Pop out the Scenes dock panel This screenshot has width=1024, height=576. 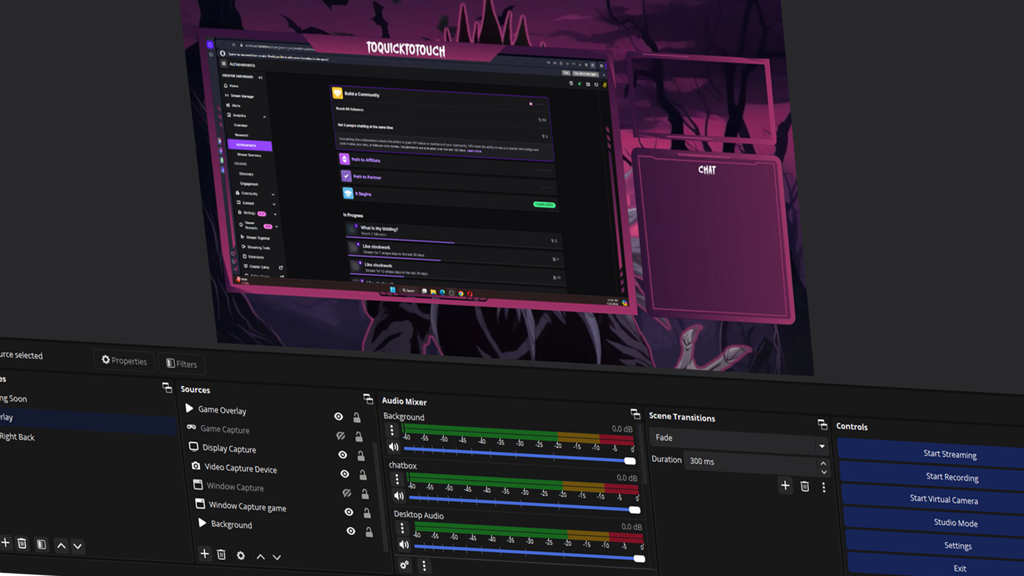pyautogui.click(x=167, y=387)
